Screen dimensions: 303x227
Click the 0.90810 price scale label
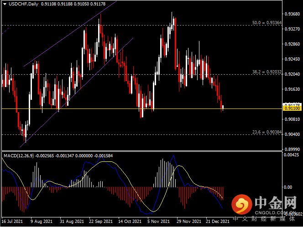pyautogui.click(x=293, y=119)
